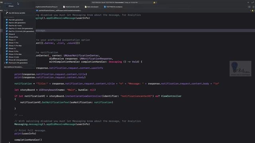This screenshot has width=255, height=143.
Task: Click the warning icon in the build status bar
Action: pos(154,2)
